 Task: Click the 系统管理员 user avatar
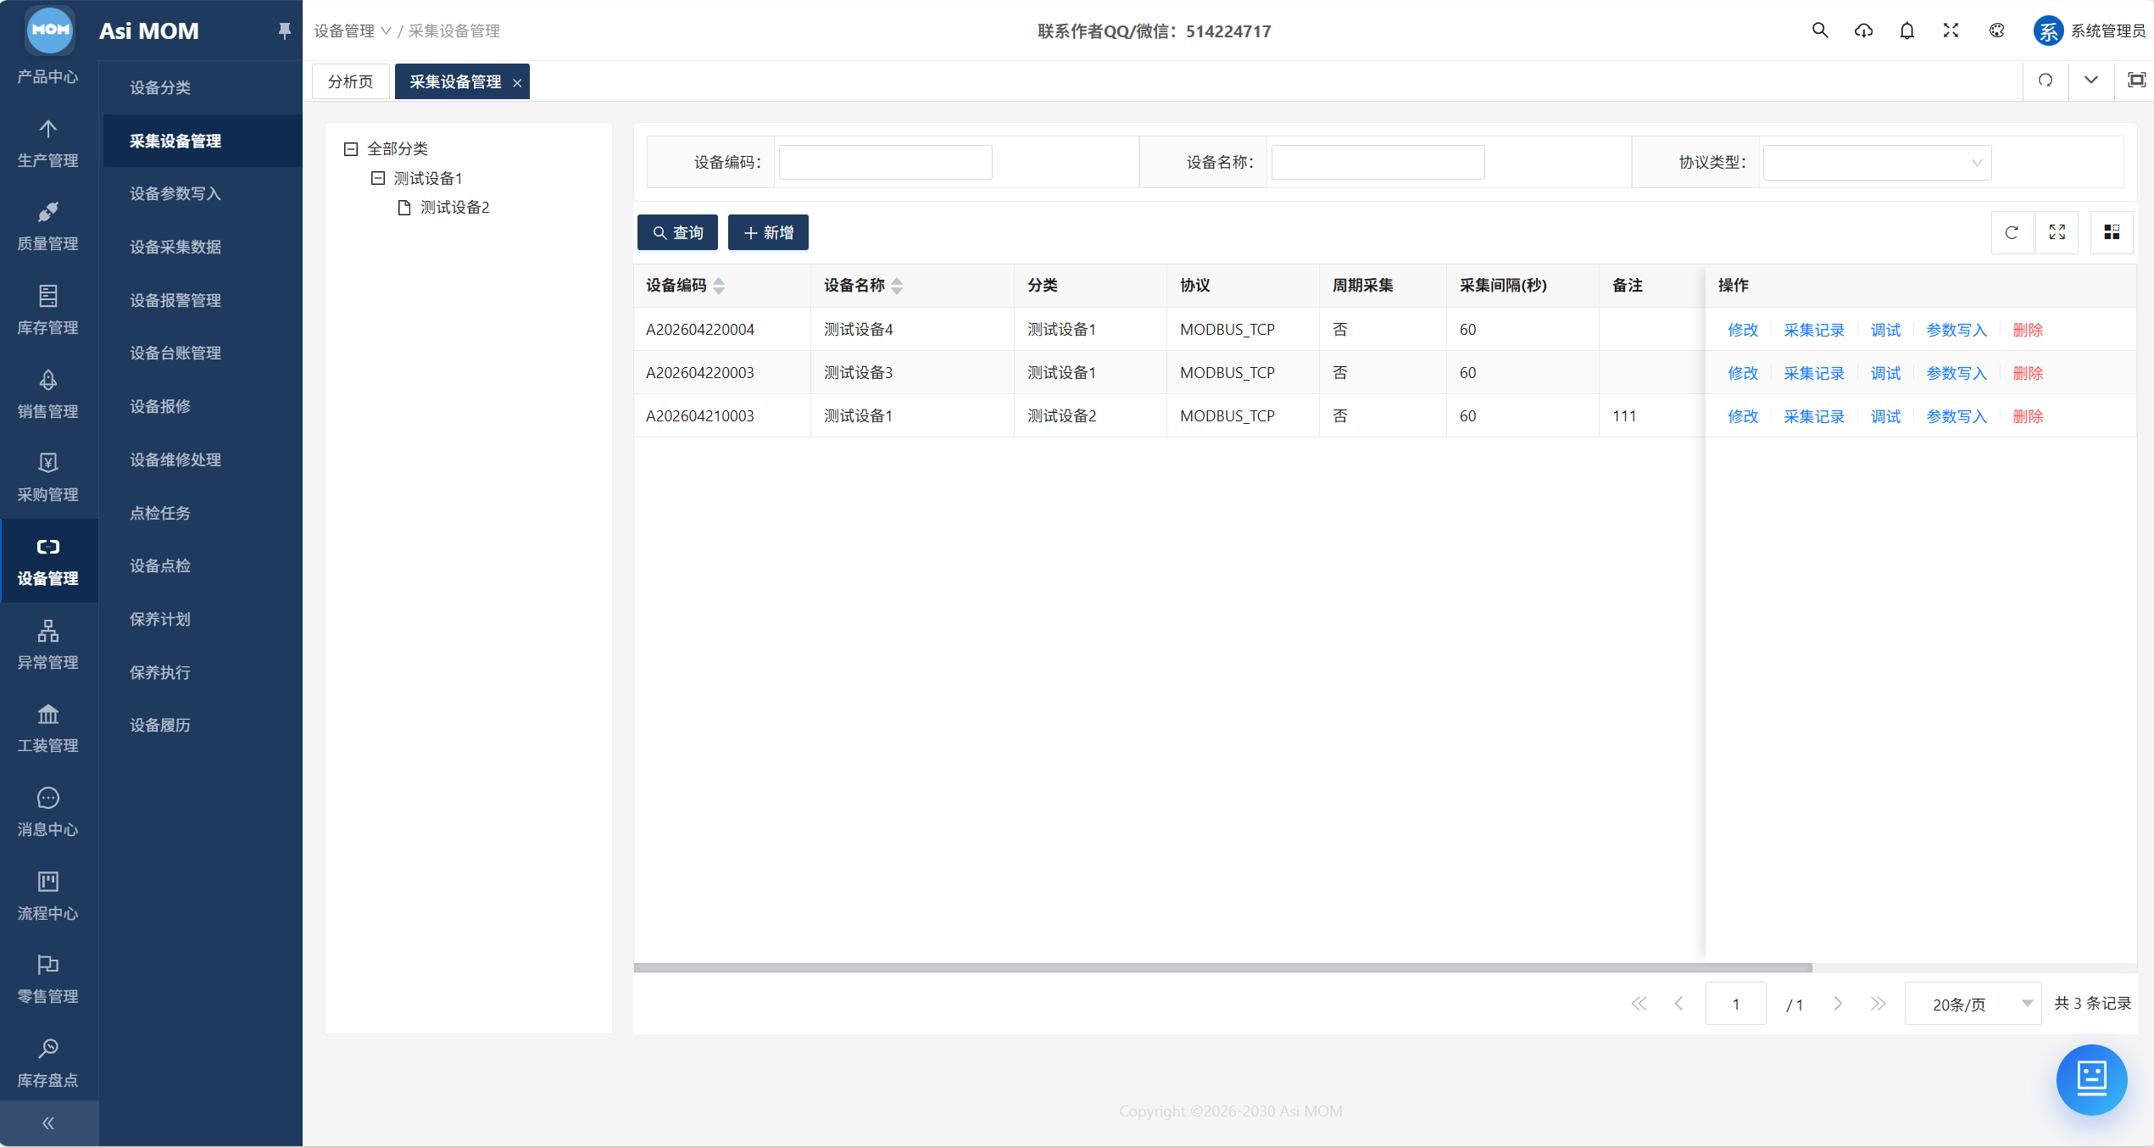click(x=2048, y=31)
